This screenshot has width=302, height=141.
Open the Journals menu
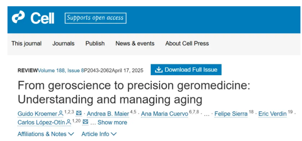(63, 43)
